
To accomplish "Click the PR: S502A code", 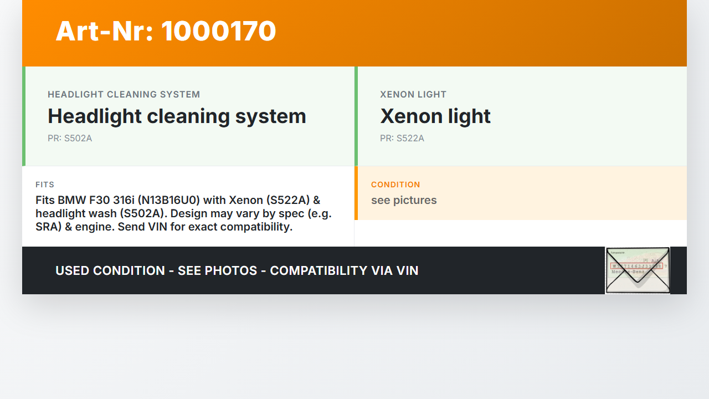I will click(x=70, y=139).
